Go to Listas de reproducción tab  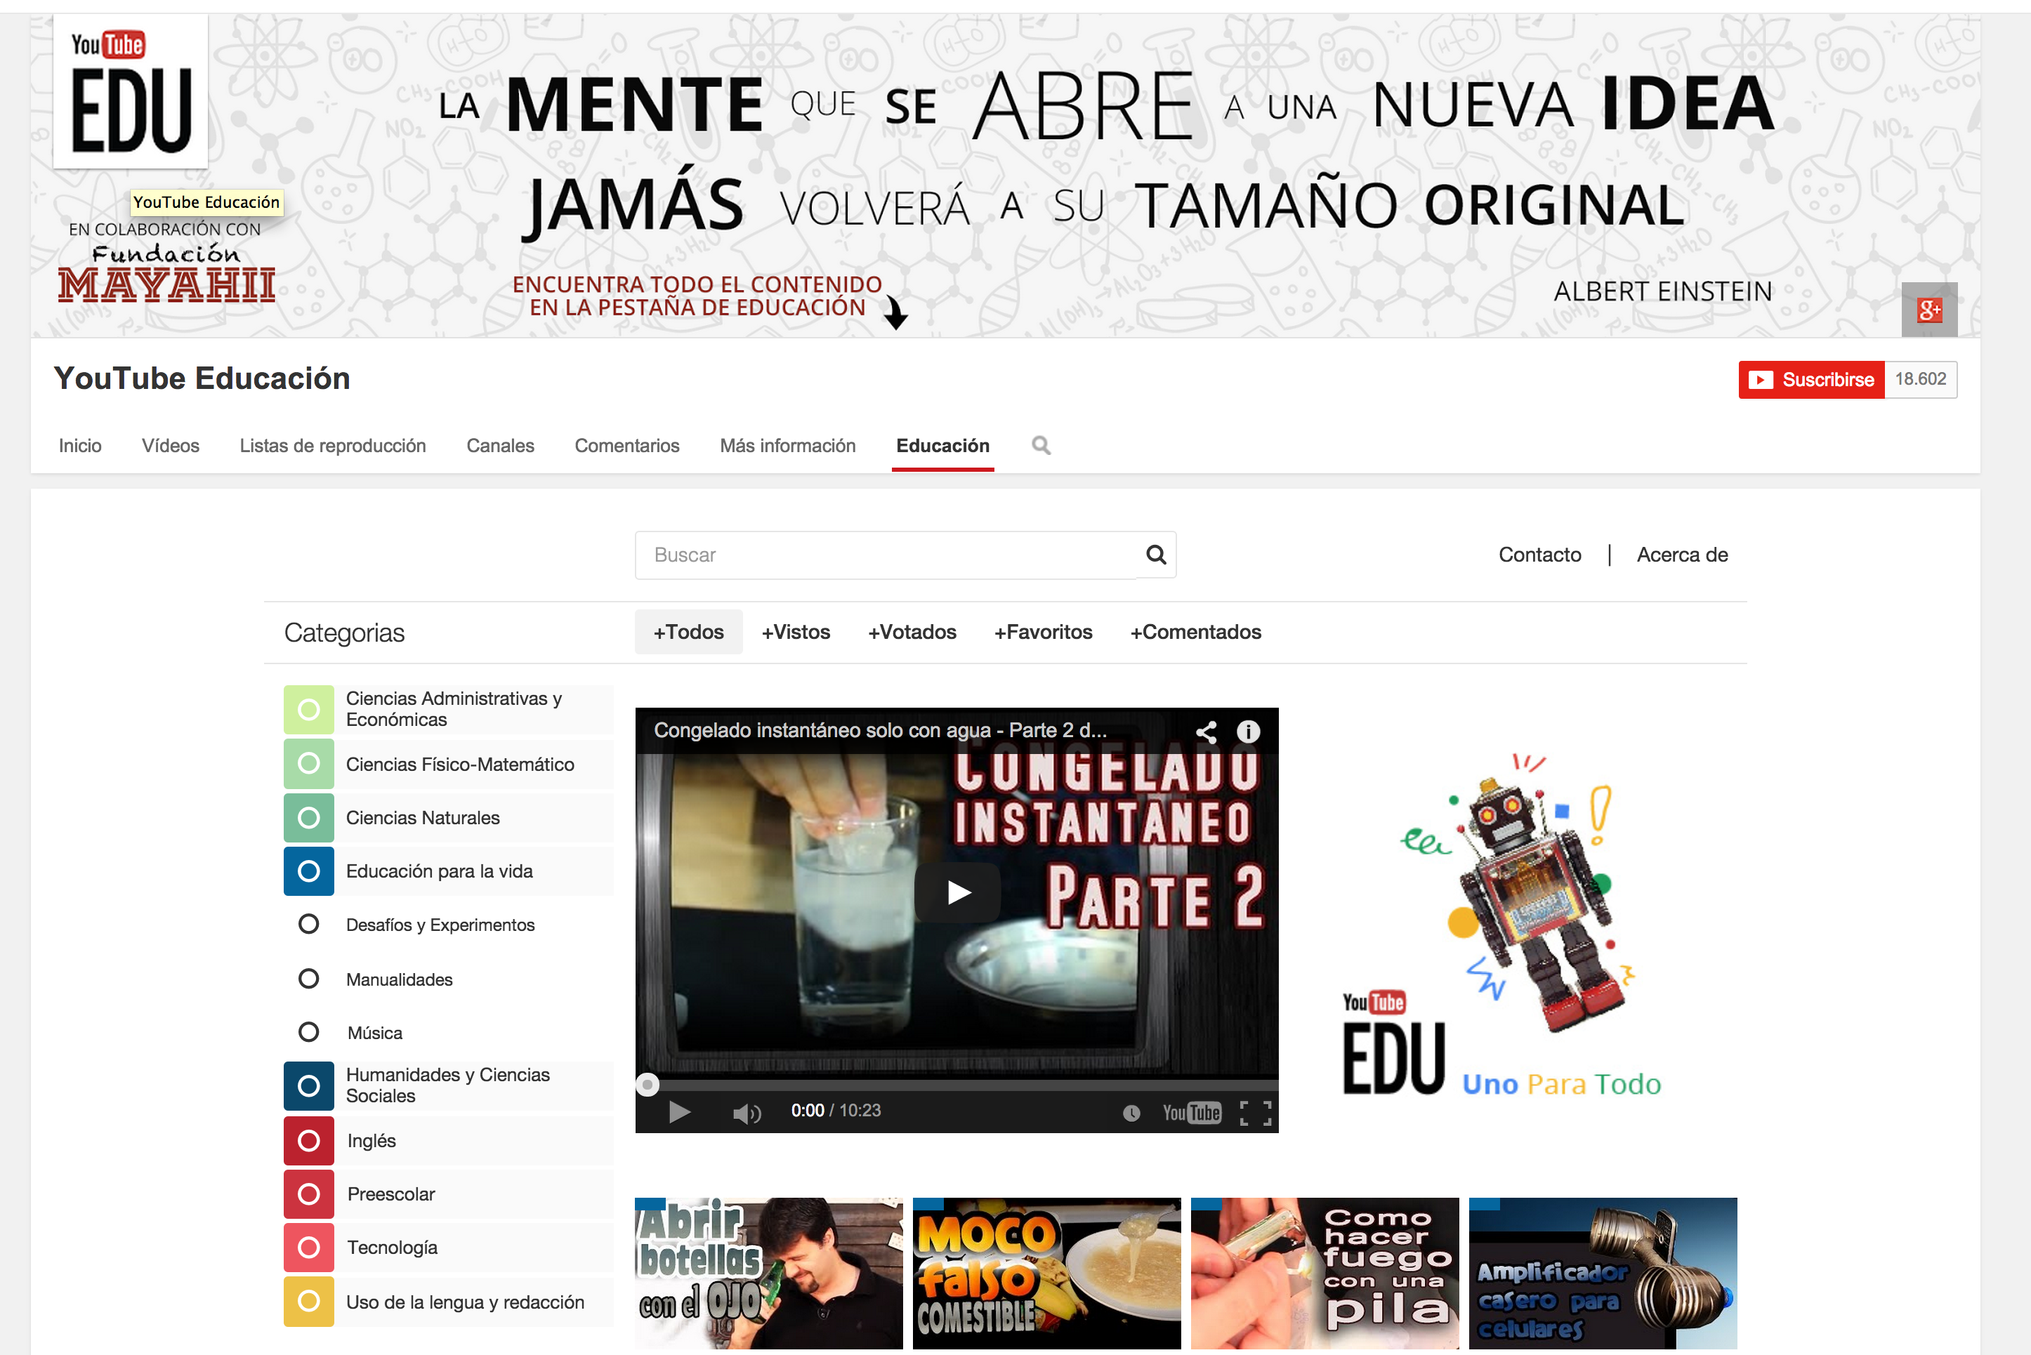(x=333, y=446)
